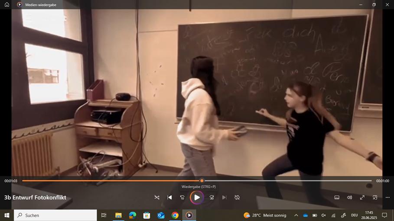
Task: Click the video title 3b Entwurf Fotokonflikt
Action: click(35, 198)
